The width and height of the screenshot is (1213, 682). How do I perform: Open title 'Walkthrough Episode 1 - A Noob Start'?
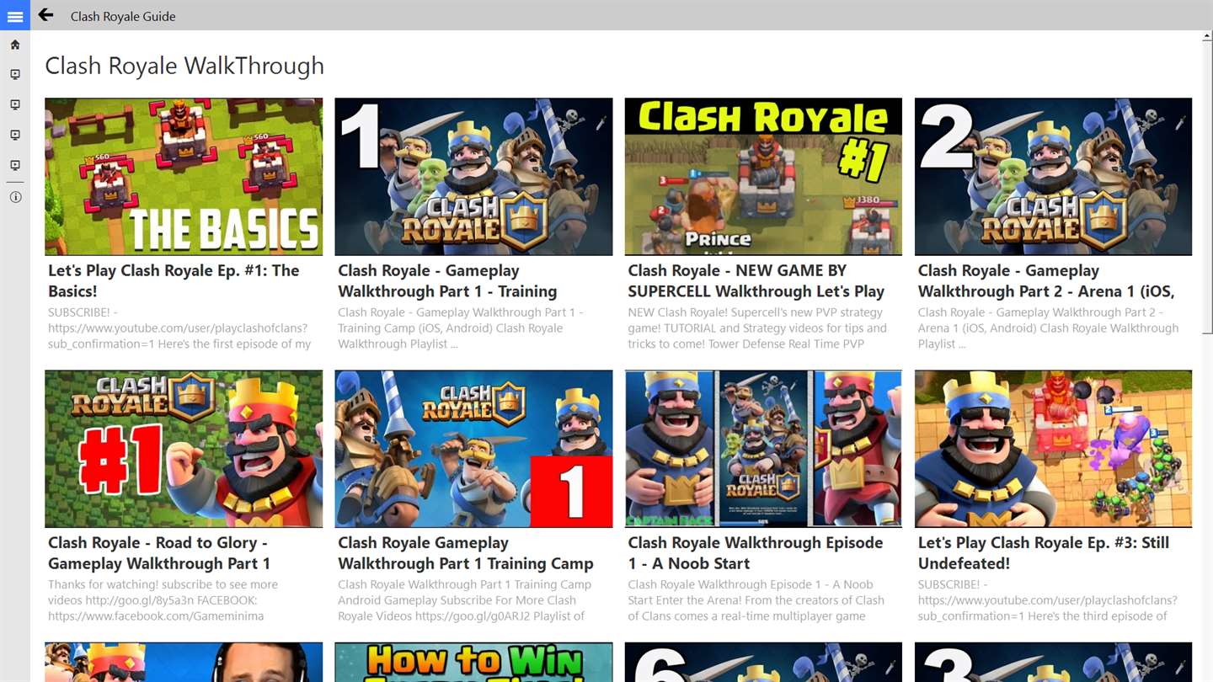tap(756, 553)
